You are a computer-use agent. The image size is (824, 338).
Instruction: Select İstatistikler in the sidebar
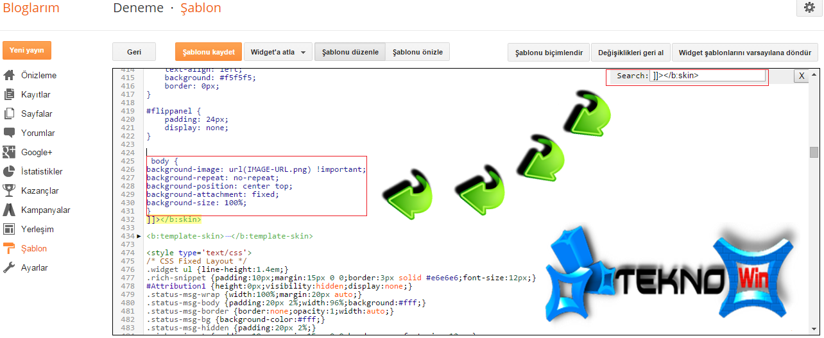42,171
